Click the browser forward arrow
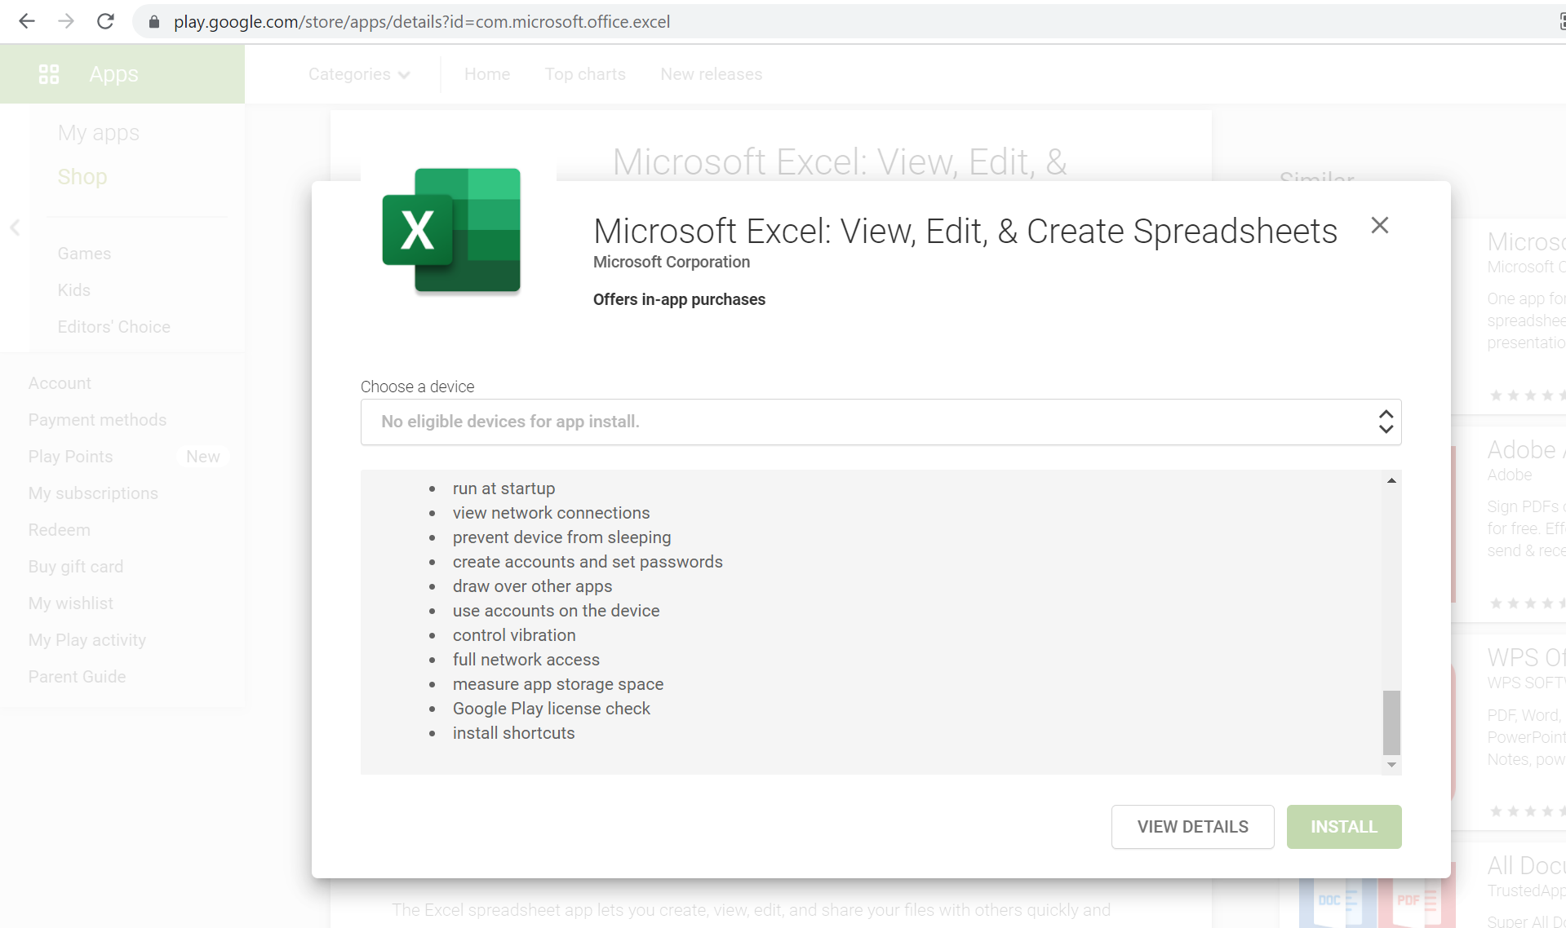The image size is (1566, 928). [66, 22]
